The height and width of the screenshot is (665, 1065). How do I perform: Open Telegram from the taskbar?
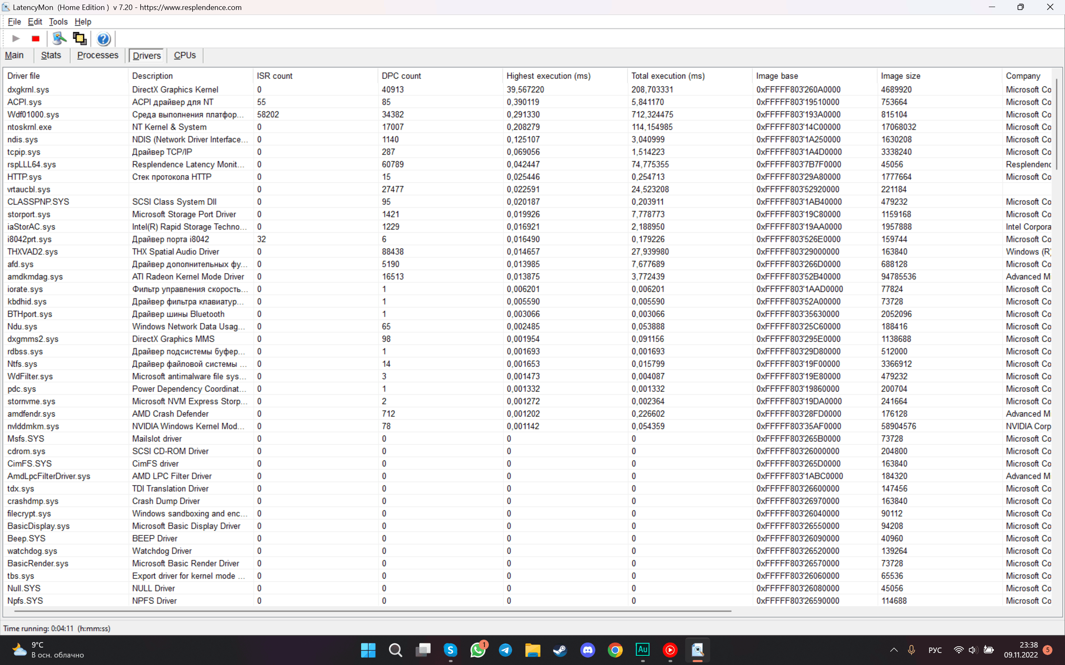505,650
